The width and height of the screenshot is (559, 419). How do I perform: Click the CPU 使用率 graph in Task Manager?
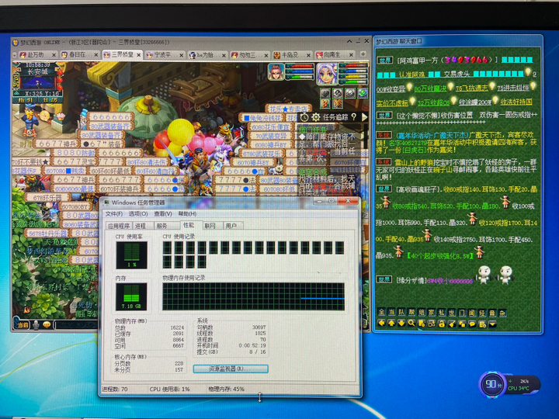131,255
